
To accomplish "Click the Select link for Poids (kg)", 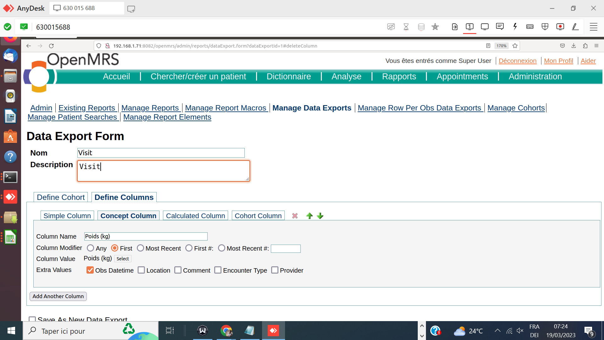I will tap(122, 259).
